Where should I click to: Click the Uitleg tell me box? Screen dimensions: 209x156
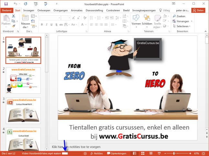tap(165, 10)
